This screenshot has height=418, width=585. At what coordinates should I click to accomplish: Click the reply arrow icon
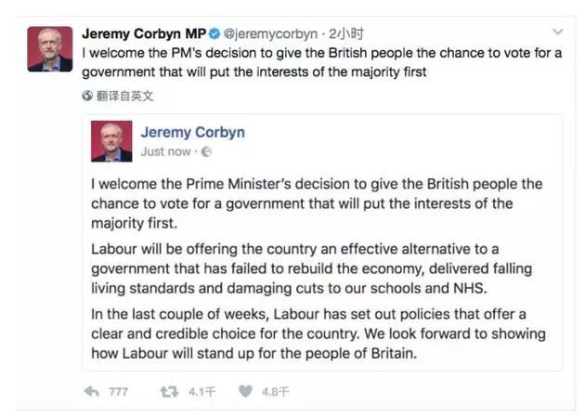pos(92,392)
